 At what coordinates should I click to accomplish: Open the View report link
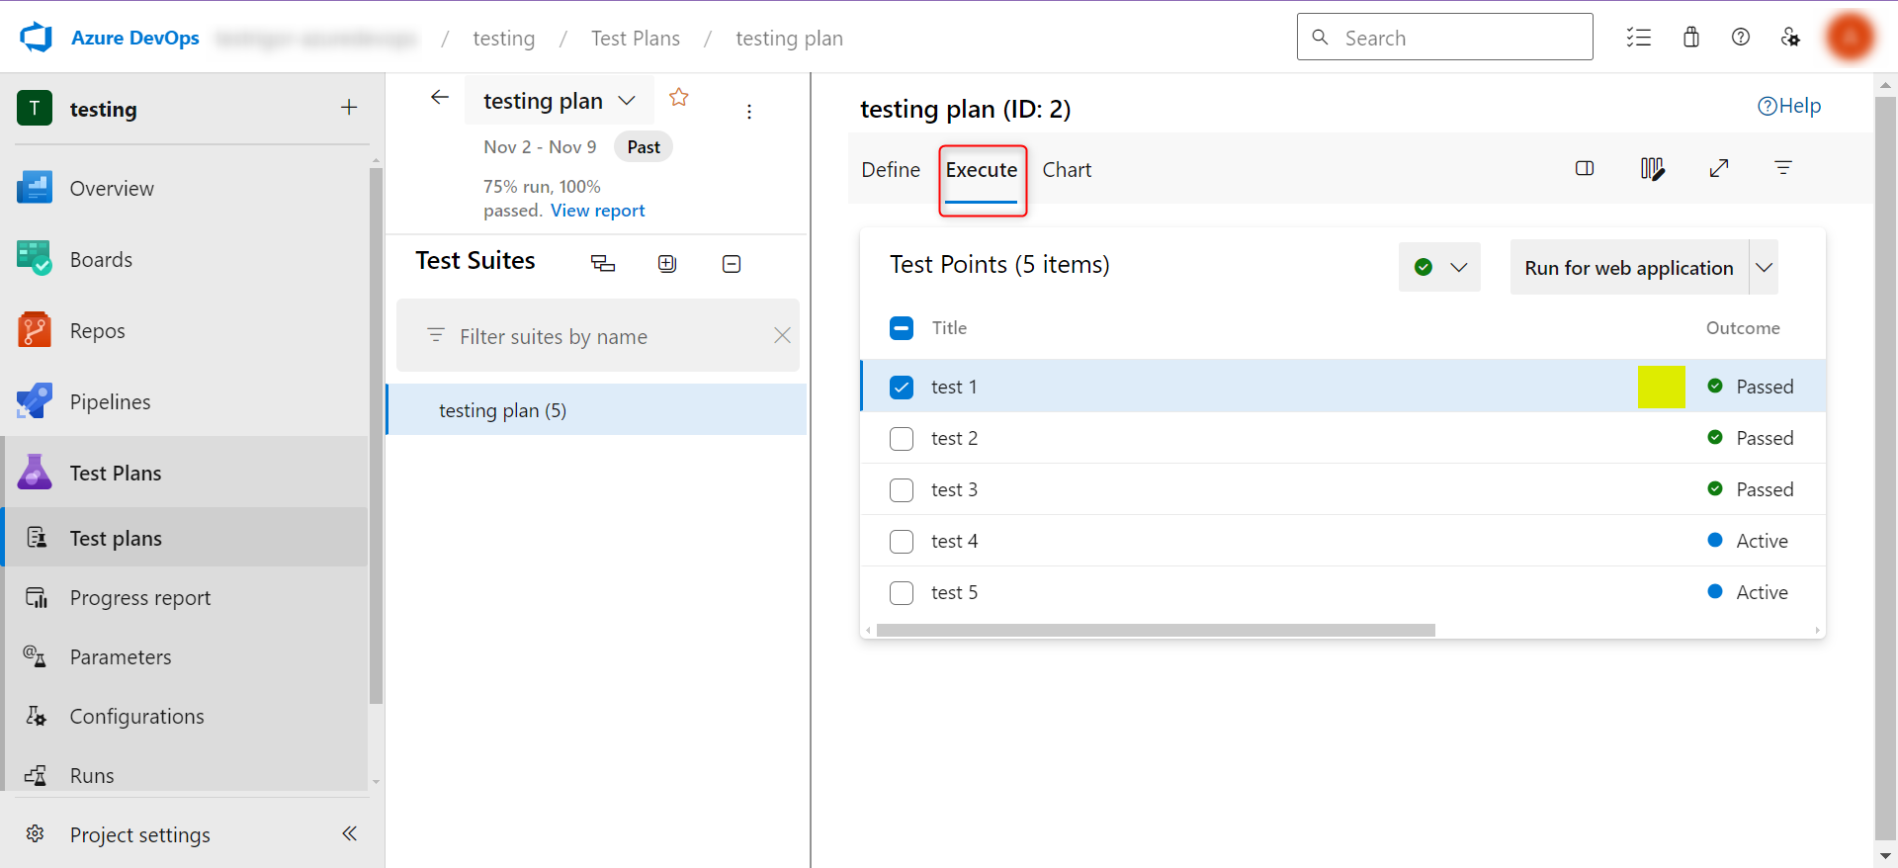(x=597, y=211)
